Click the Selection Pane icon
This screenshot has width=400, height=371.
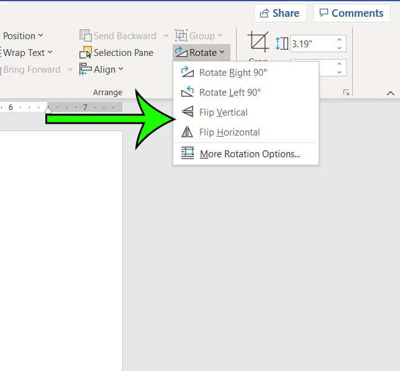coord(86,53)
